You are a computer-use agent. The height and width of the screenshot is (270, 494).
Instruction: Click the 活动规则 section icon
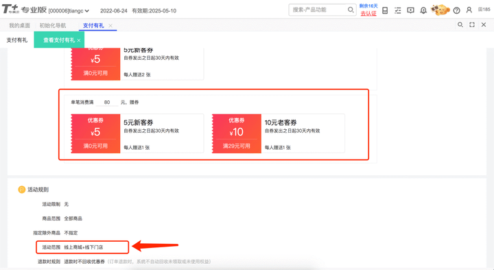(22, 190)
